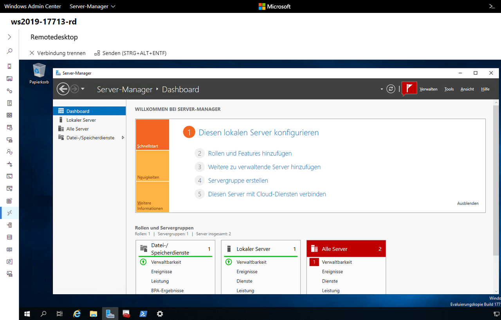The width and height of the screenshot is (501, 320).
Task: Open the Network tool icon
Action: [x=9, y=164]
